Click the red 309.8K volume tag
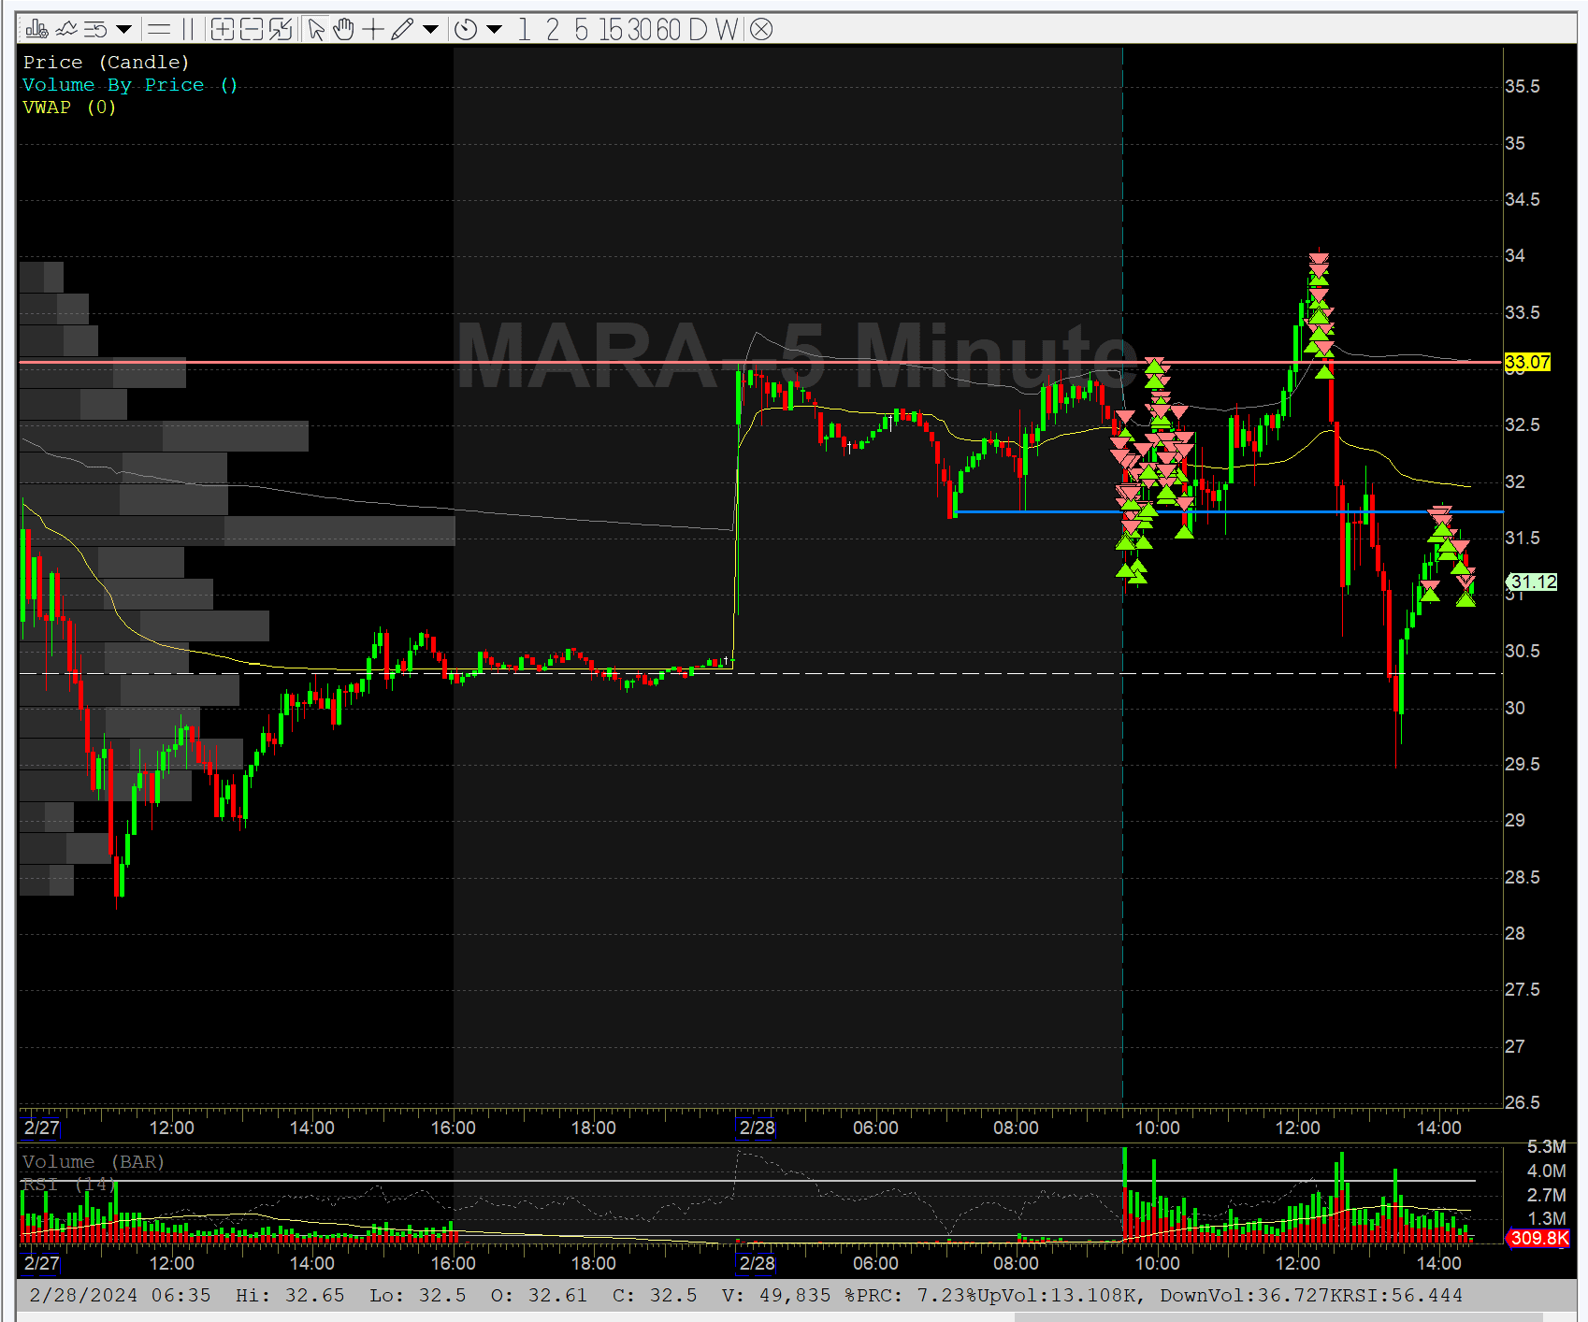 tap(1538, 1238)
